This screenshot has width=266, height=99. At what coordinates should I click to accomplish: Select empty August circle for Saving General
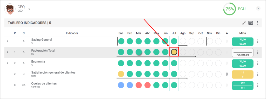183,41
